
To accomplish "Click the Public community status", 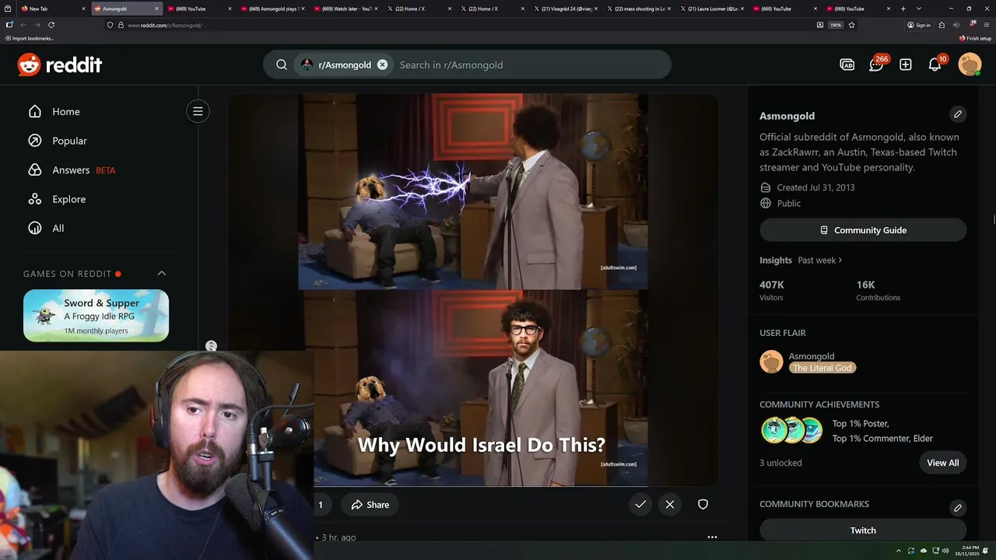I will pyautogui.click(x=788, y=203).
